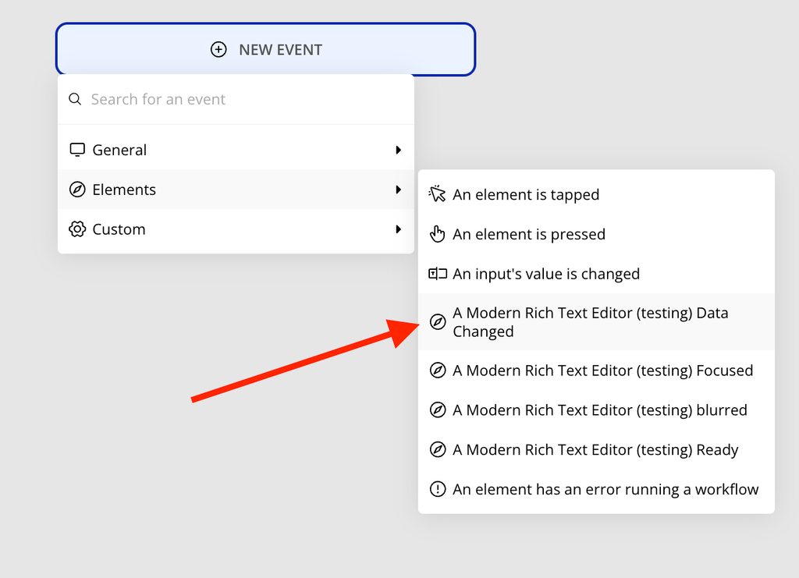Select 'An element is pressed' event

[x=528, y=234]
